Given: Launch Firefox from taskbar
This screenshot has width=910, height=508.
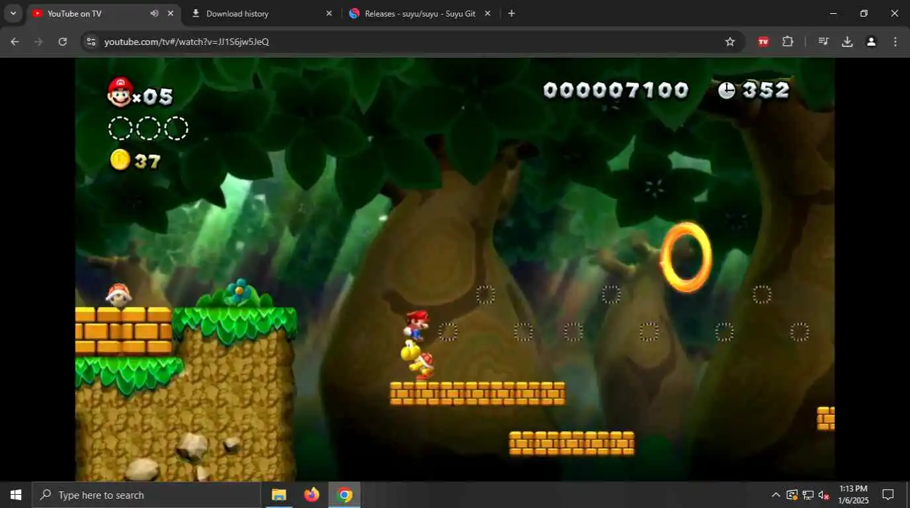Looking at the screenshot, I should 311,495.
